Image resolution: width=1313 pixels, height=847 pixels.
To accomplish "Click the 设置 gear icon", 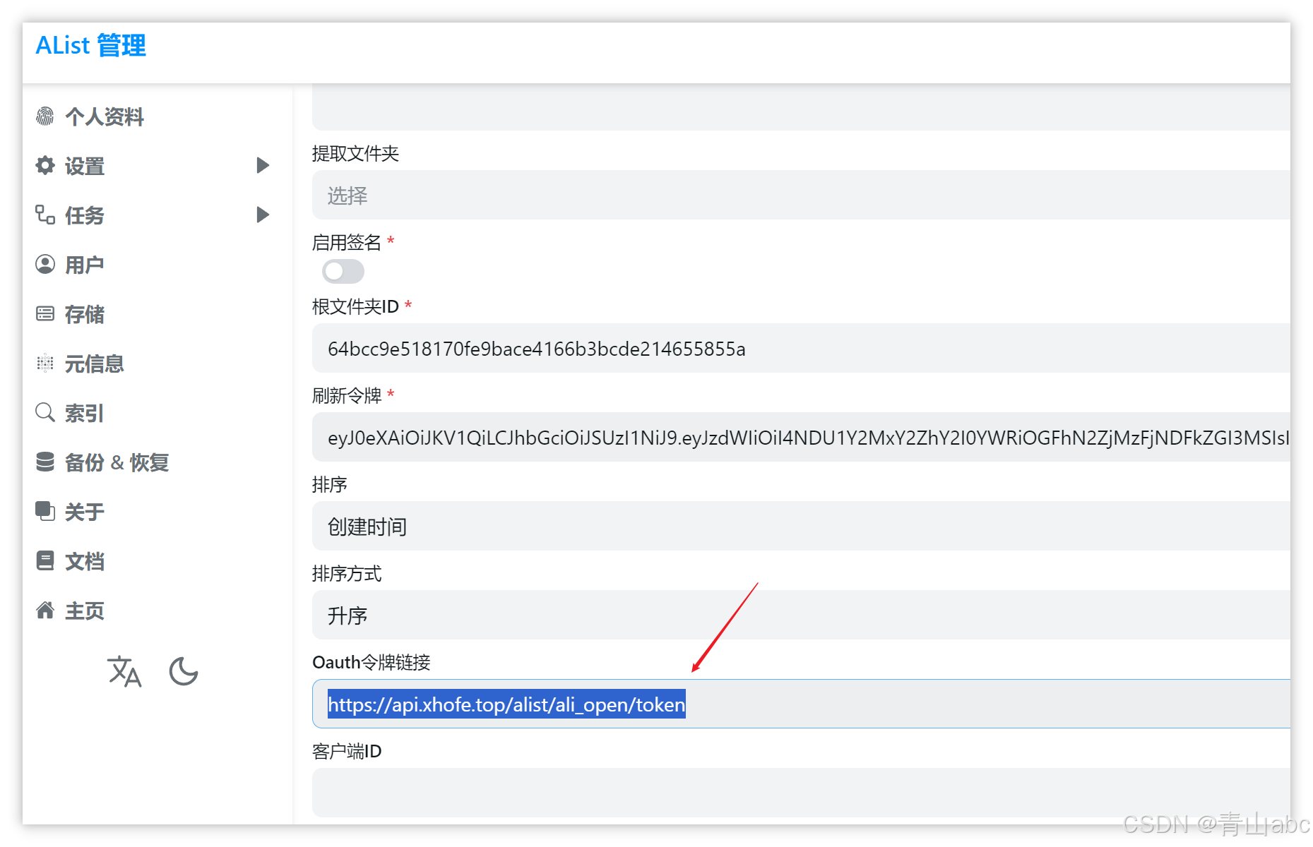I will [x=45, y=165].
